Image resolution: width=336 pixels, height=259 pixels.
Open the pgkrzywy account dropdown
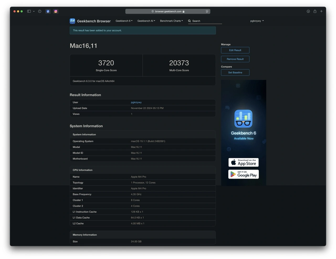click(257, 21)
